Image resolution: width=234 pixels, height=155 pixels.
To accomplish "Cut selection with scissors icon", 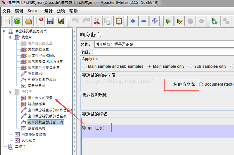I will point(97,21).
